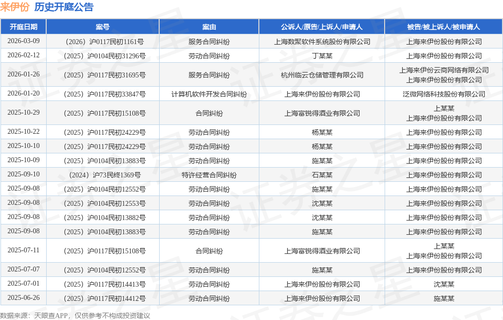Click defendant 施某某 in 2025-06-26 row
The width and height of the screenshot is (503, 320).
click(x=444, y=298)
